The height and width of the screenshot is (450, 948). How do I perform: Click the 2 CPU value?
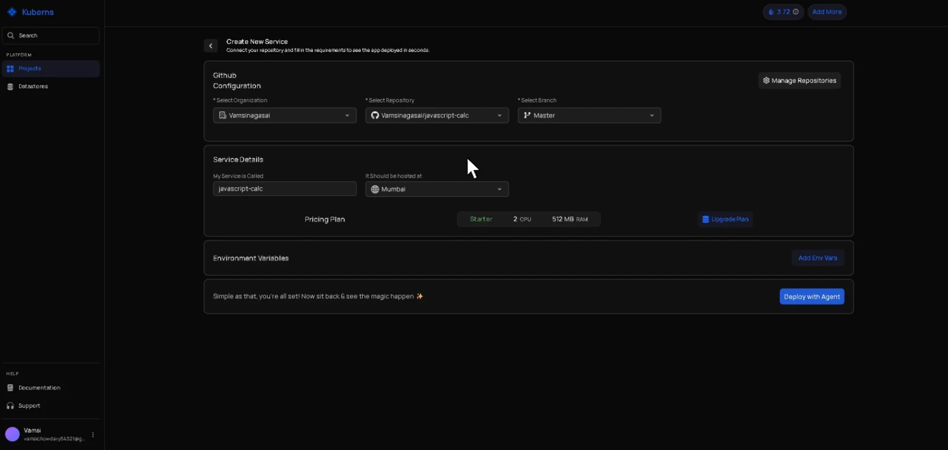coord(522,219)
